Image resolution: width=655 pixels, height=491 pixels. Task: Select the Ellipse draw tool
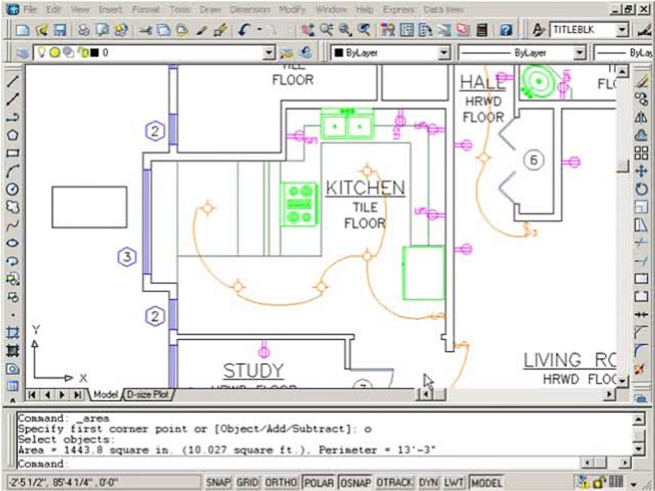tap(12, 243)
